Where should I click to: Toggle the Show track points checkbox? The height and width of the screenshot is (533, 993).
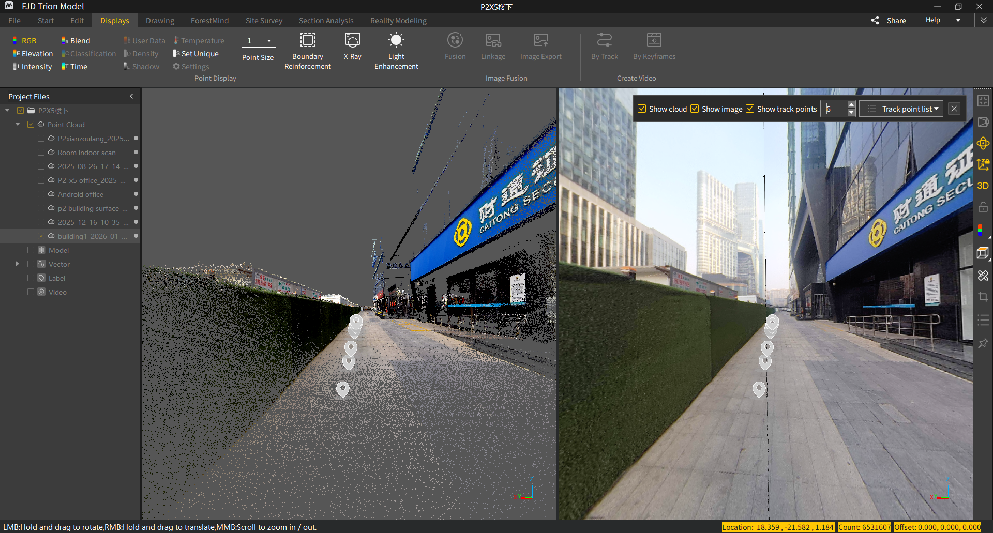(x=750, y=109)
